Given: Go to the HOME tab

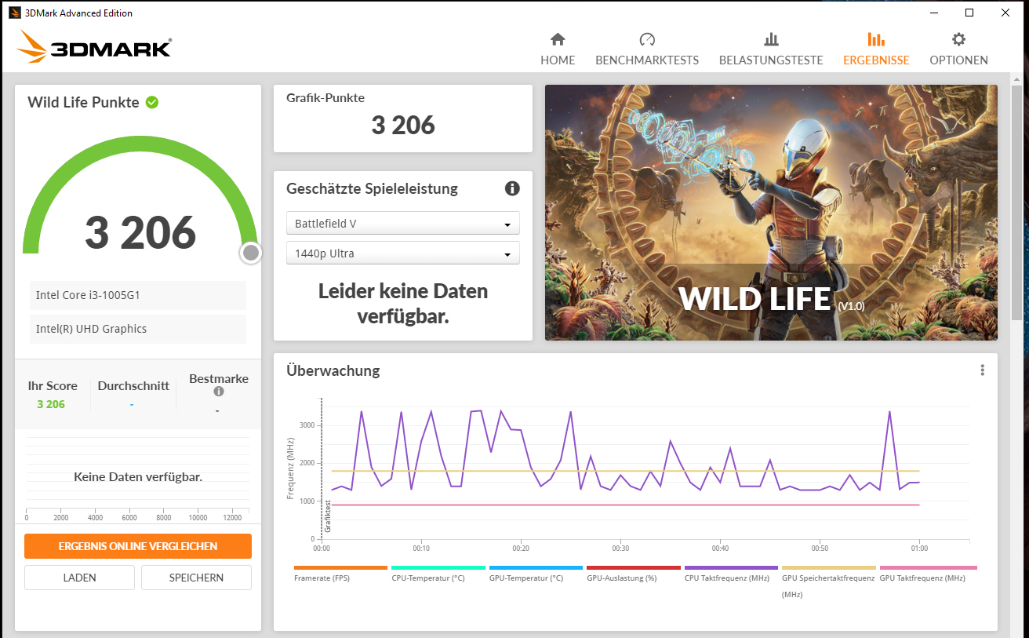Looking at the screenshot, I should click(558, 49).
